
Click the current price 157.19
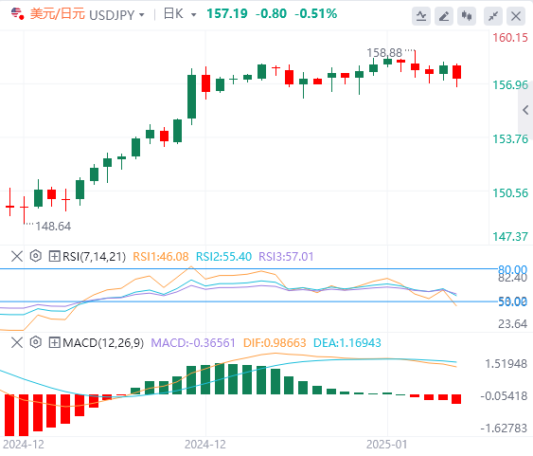point(227,14)
